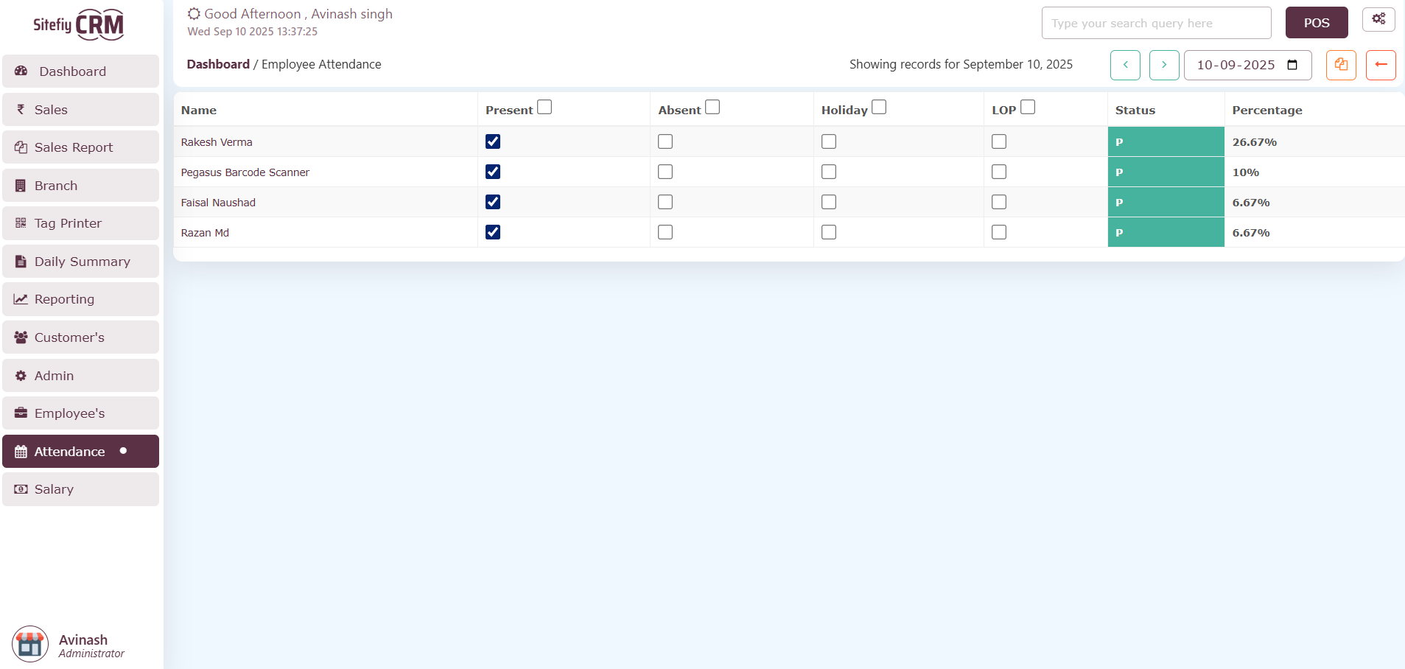The height and width of the screenshot is (669, 1405).
Task: Click the orange copy attendance icon
Action: pyautogui.click(x=1340, y=65)
